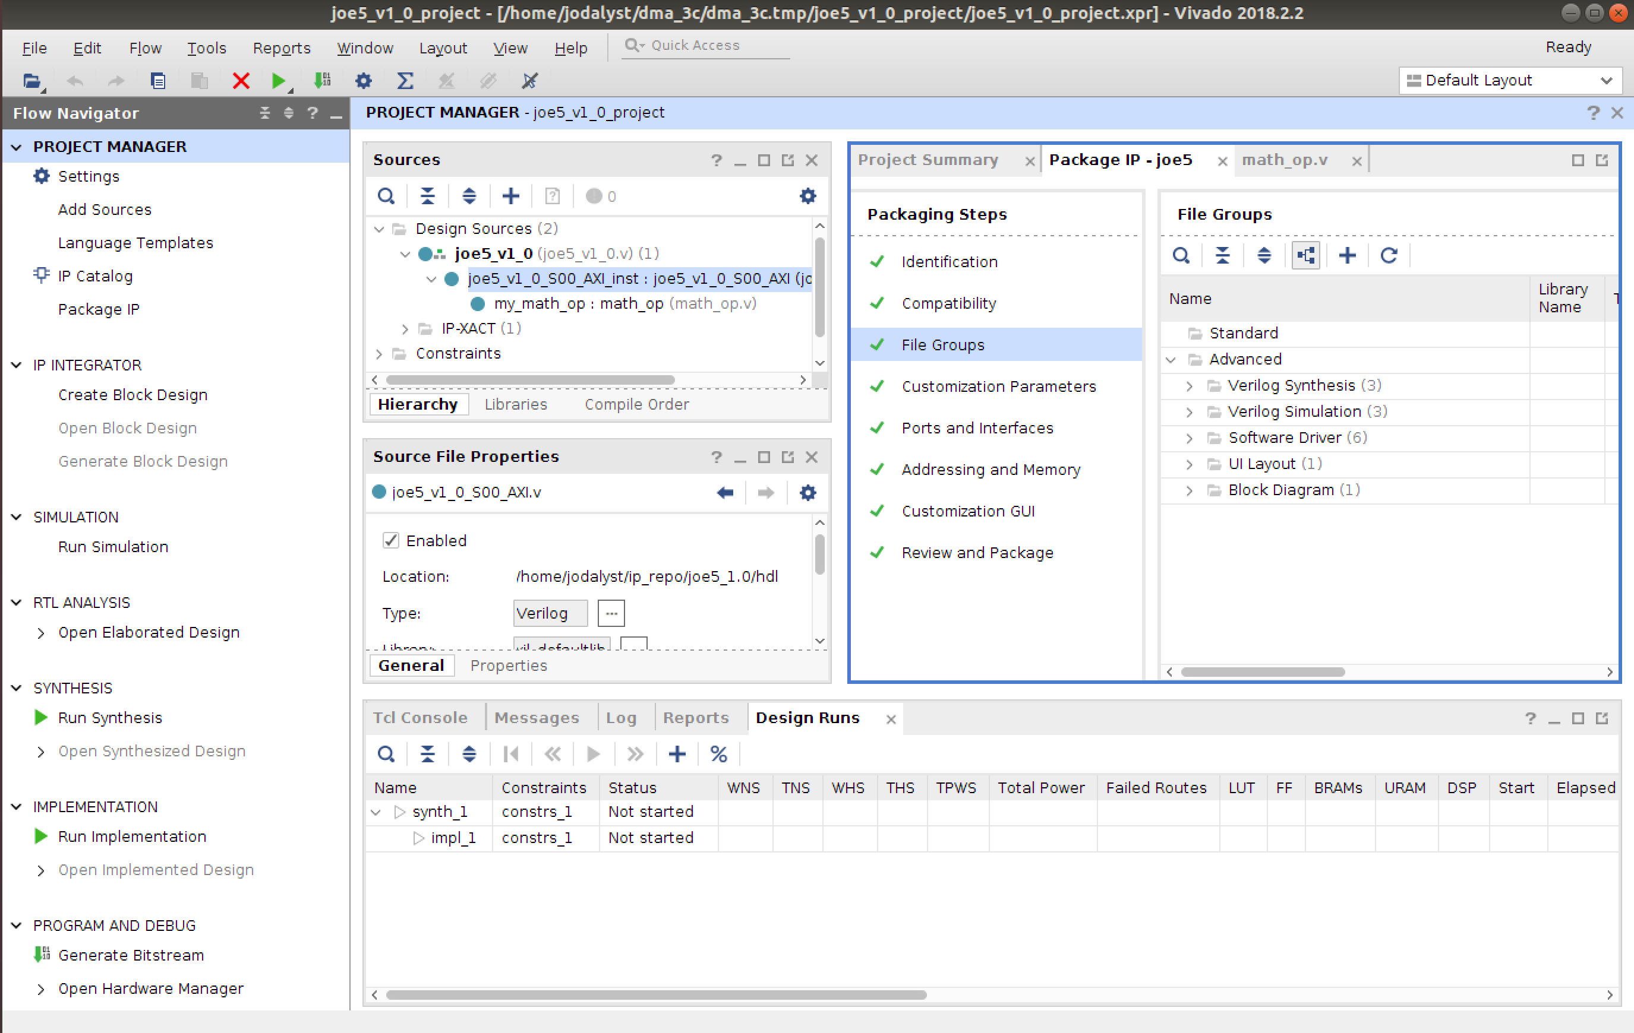Image resolution: width=1634 pixels, height=1033 pixels.
Task: Toggle the File Groups hierarchy view button
Action: tap(1305, 255)
